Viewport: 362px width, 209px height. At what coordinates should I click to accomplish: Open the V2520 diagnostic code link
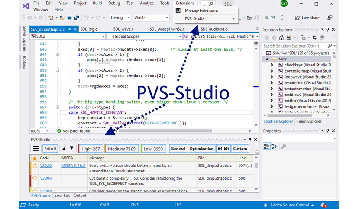click(x=46, y=165)
